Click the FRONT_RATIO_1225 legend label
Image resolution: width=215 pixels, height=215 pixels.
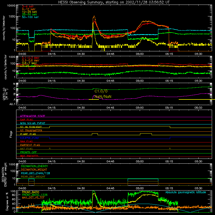35,195
